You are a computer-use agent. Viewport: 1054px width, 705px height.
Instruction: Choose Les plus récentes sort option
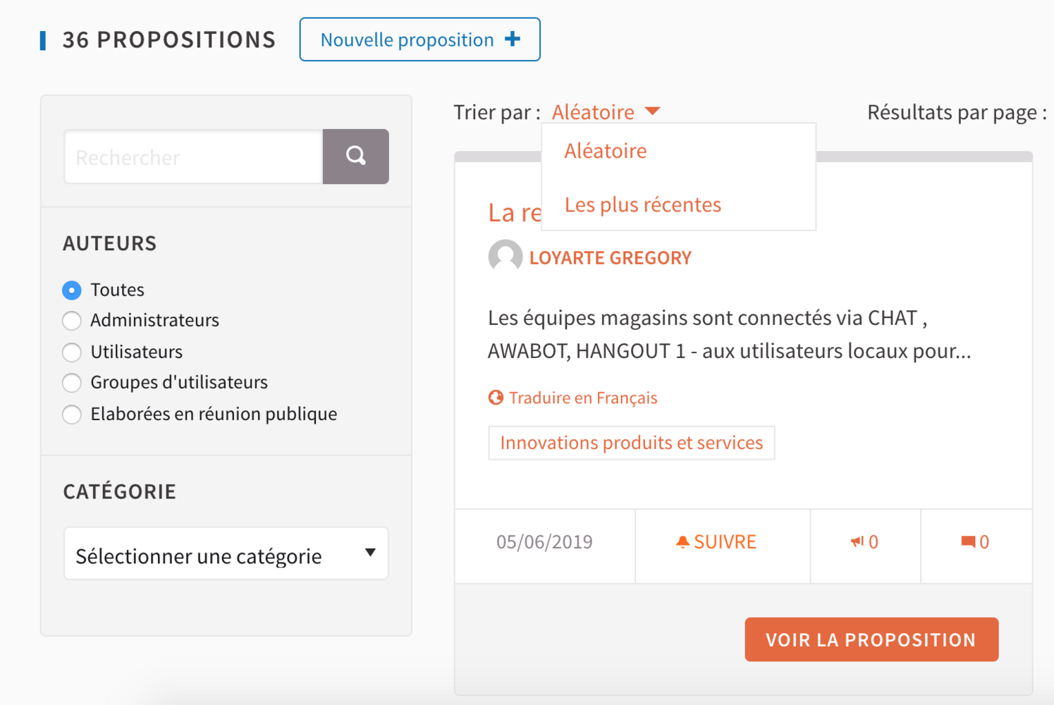(x=643, y=205)
